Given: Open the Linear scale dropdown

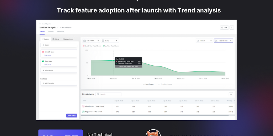Looking at the screenshot, I should (x=204, y=41).
